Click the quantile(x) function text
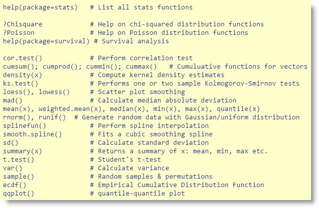319x208 pixels. tap(238, 109)
